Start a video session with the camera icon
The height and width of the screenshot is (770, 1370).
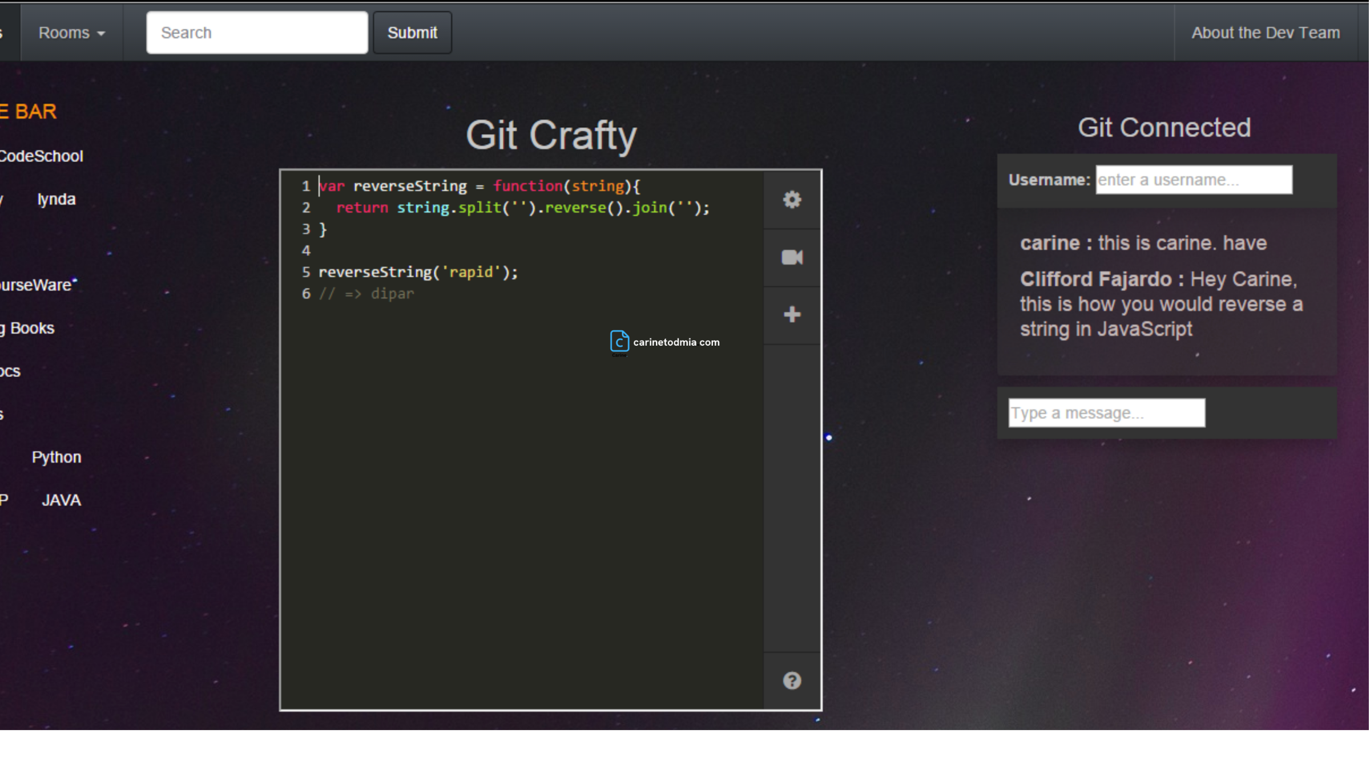click(x=792, y=257)
